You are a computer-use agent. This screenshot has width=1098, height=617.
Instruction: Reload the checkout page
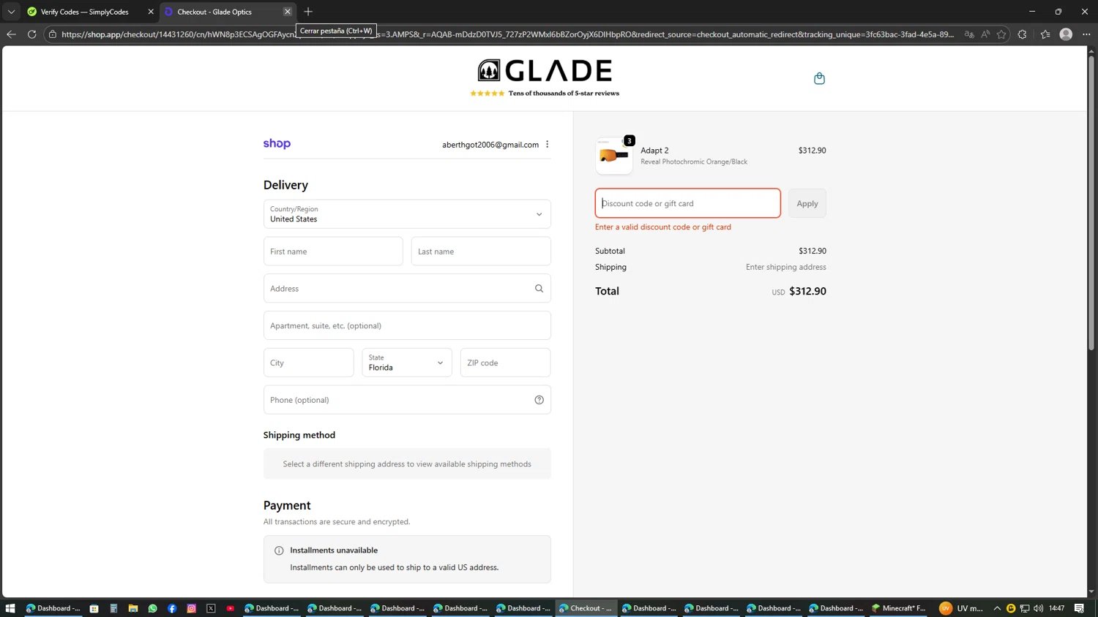31,34
